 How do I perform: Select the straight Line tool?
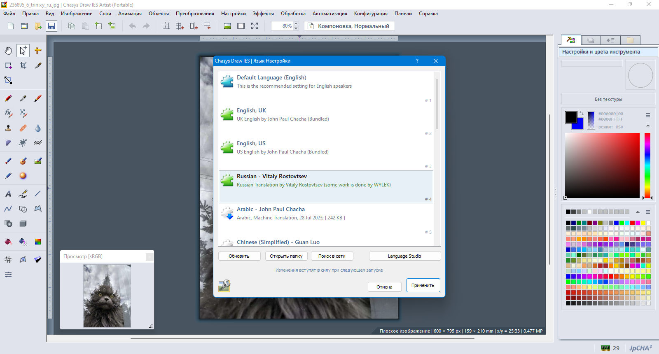(38, 194)
